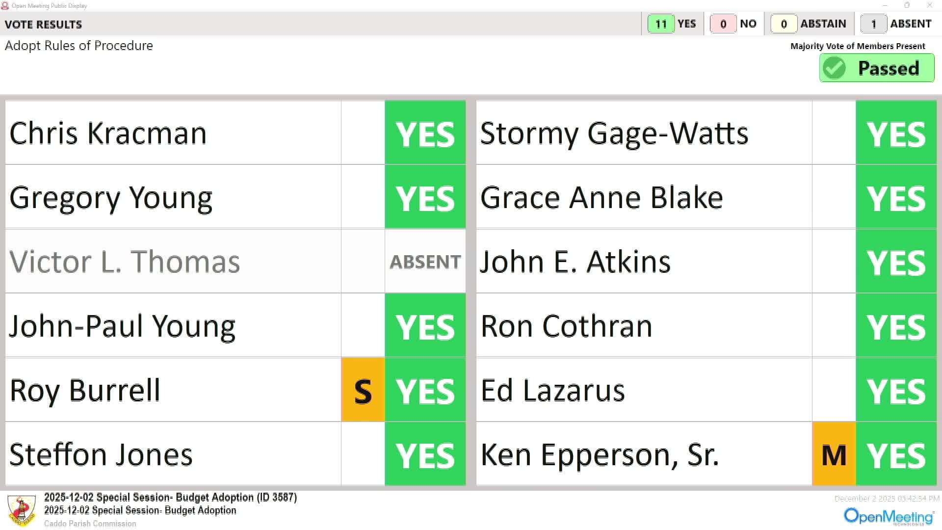942x530 pixels.
Task: Click the green 11 YES count box
Action: tap(660, 24)
